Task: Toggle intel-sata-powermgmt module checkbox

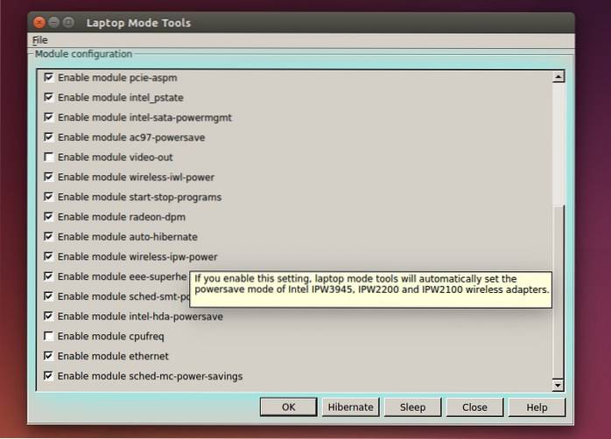Action: click(x=49, y=117)
